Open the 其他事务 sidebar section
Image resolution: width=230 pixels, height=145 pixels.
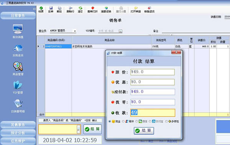(18, 125)
